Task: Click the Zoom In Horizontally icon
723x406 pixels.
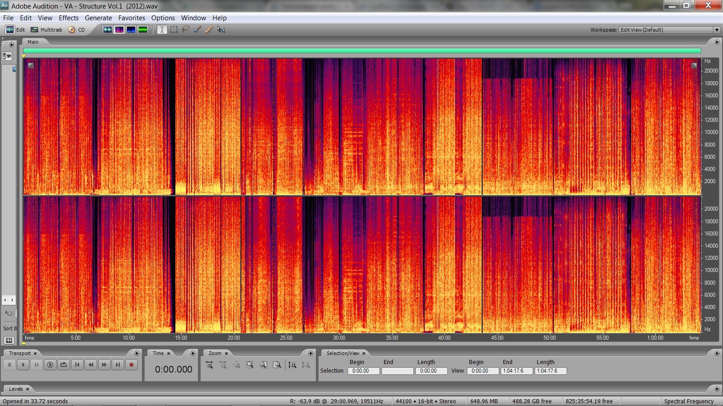Action: (x=209, y=365)
